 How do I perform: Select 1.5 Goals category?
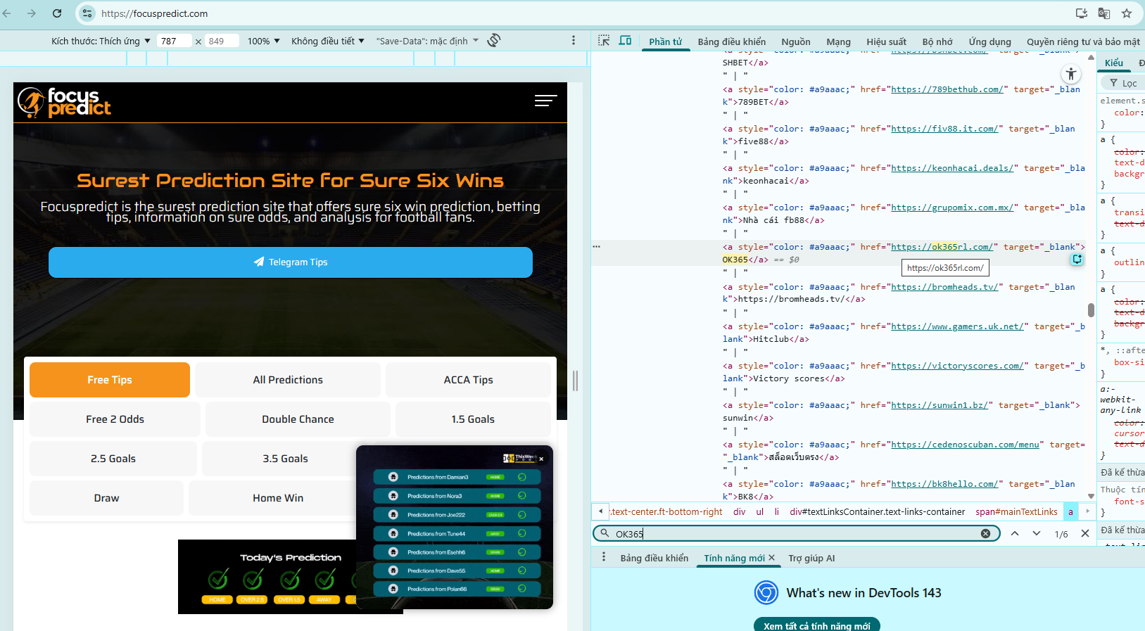tap(473, 419)
